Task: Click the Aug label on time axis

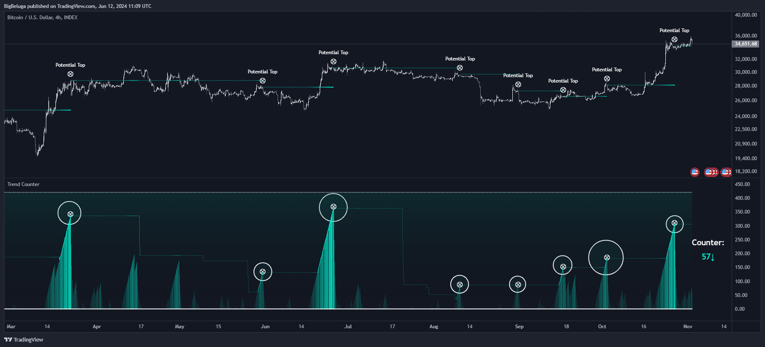Action: tap(434, 327)
